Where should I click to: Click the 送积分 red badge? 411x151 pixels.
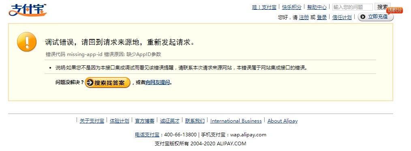394,10
